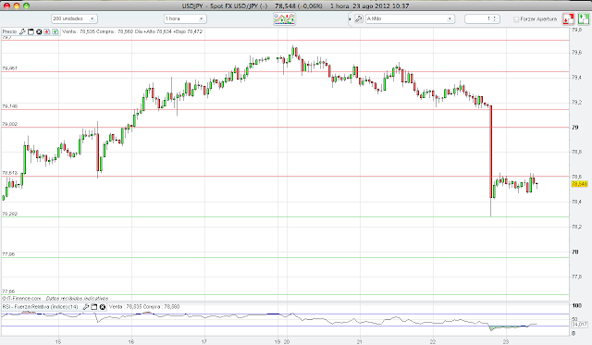Click the red arrow icon in the Precio panel
The width and height of the screenshot is (592, 345).
click(47, 31)
